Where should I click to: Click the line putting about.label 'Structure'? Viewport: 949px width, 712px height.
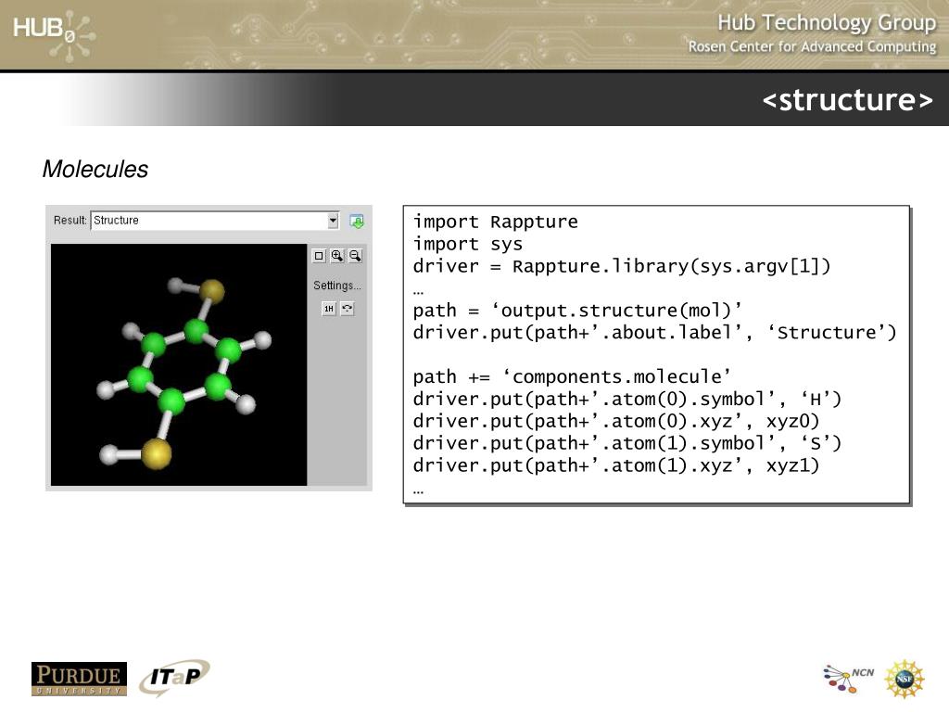[654, 333]
